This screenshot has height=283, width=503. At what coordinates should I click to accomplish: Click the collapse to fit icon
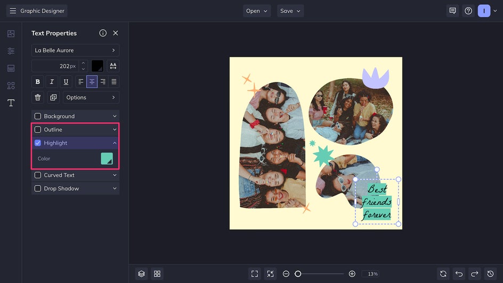click(x=271, y=274)
